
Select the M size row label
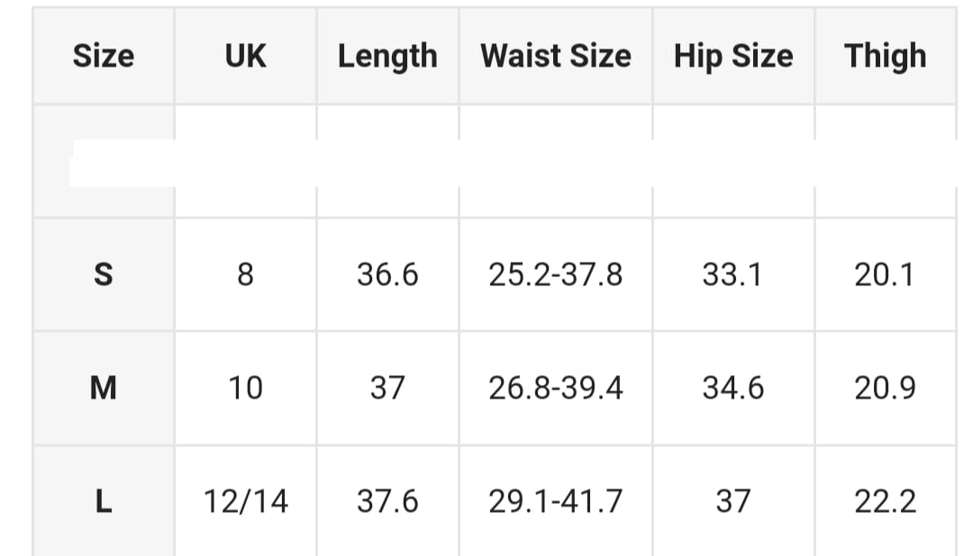pos(104,388)
